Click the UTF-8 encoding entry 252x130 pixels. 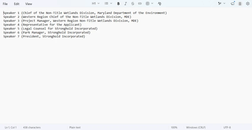[227, 127]
